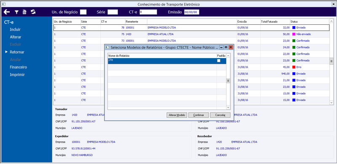Click the CT-e sidebar heading
This screenshot has height=164, width=337.
pyautogui.click(x=9, y=22)
